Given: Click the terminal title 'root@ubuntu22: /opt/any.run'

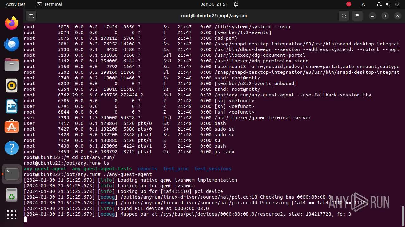Looking at the screenshot, I should coord(214,16).
